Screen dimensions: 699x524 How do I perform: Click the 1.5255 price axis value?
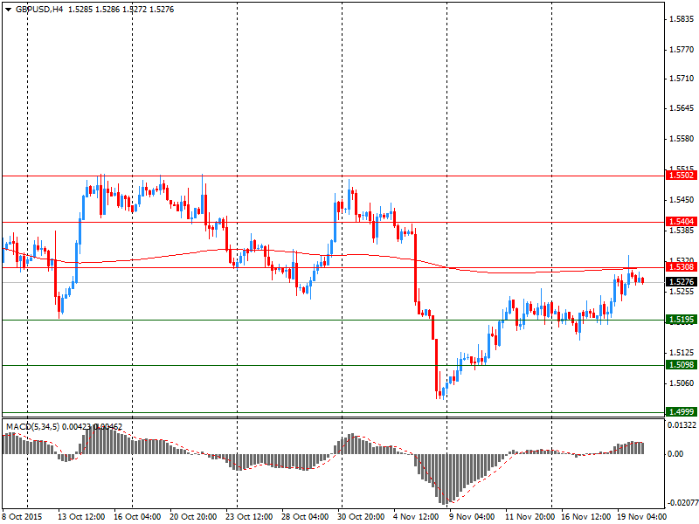click(x=682, y=292)
